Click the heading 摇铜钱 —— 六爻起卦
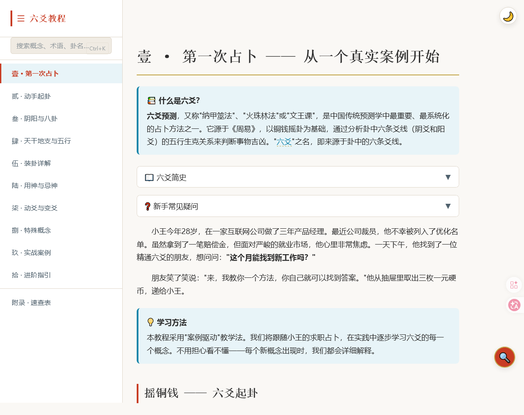Screen dimensions: 524x415 coord(201,393)
